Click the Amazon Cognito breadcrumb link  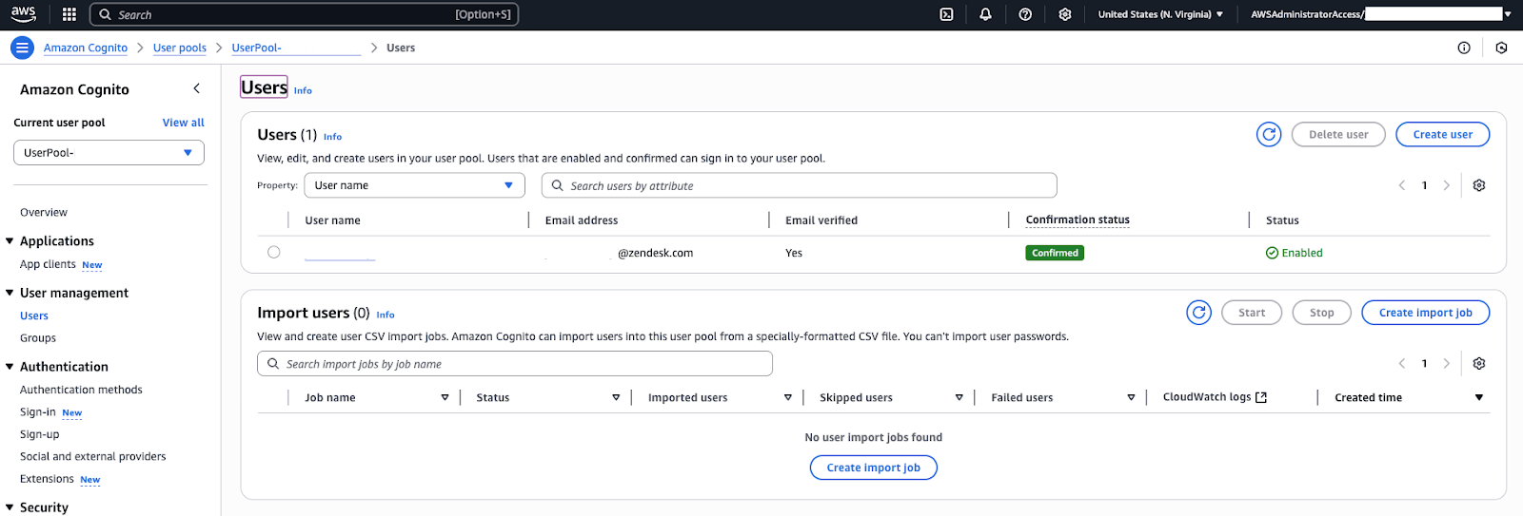(x=86, y=48)
